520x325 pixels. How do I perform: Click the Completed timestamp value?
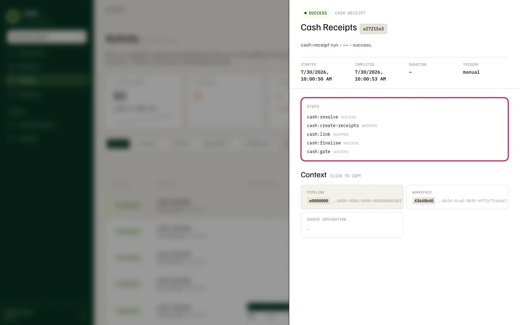[x=370, y=75]
